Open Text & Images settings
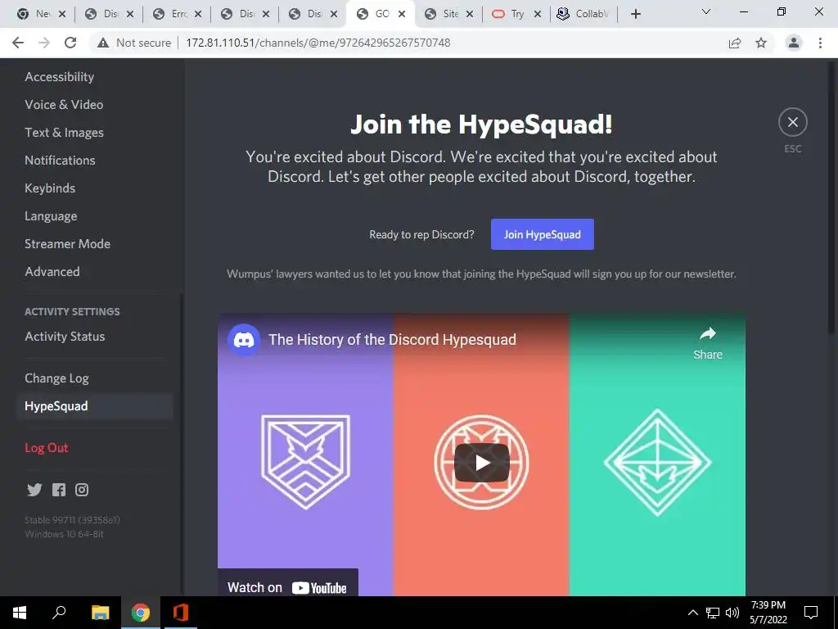Viewport: 838px width, 629px height. click(64, 133)
